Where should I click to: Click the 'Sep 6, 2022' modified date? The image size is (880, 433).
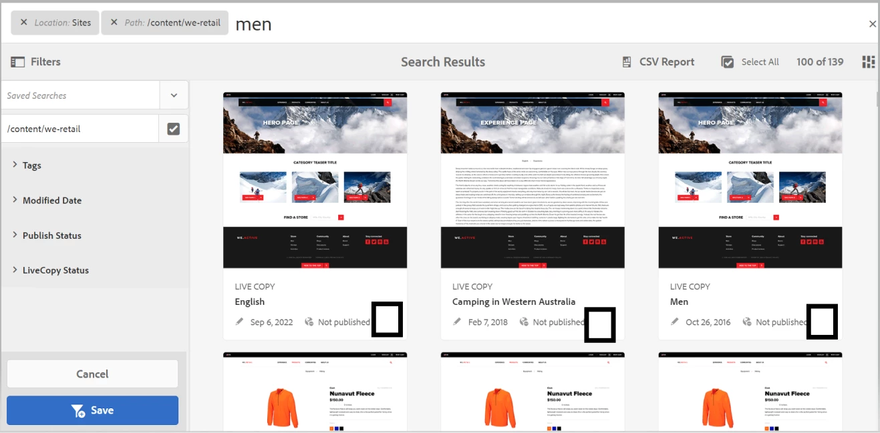(271, 322)
